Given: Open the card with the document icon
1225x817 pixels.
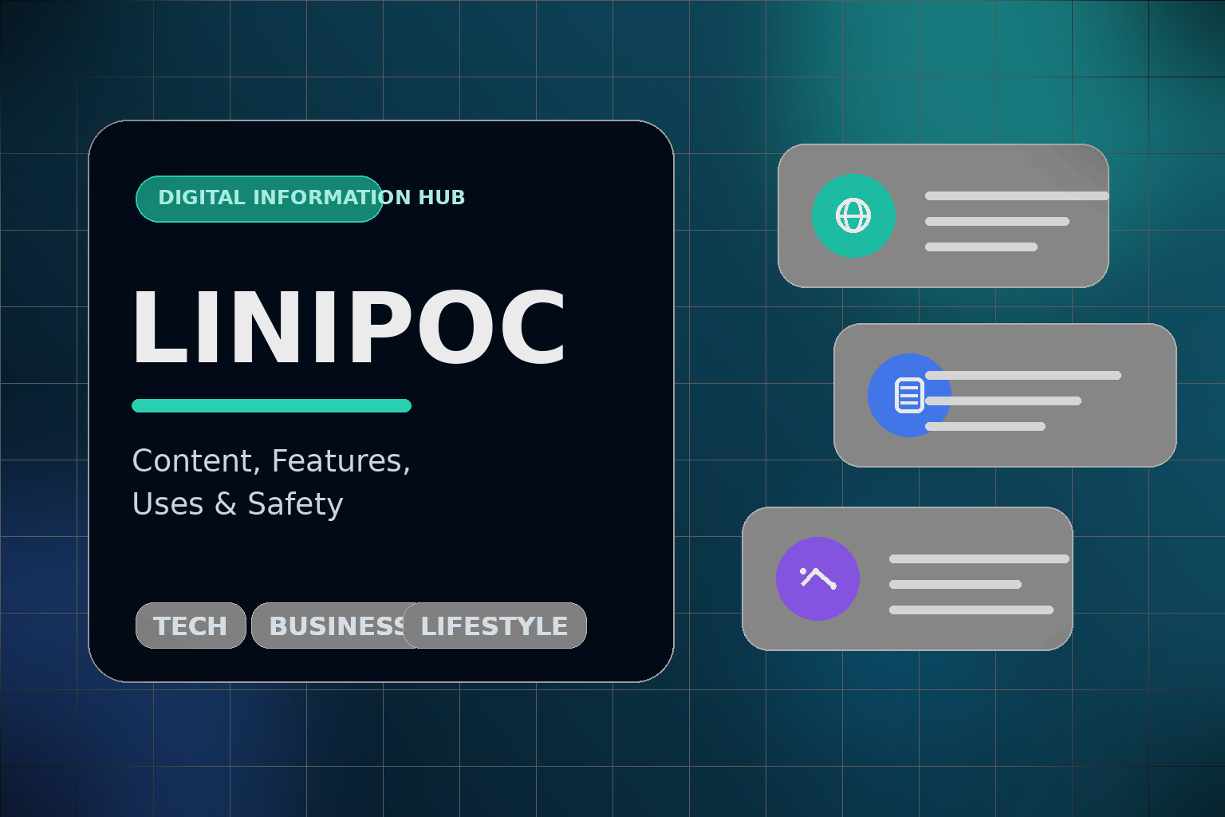Looking at the screenshot, I should pos(1005,395).
